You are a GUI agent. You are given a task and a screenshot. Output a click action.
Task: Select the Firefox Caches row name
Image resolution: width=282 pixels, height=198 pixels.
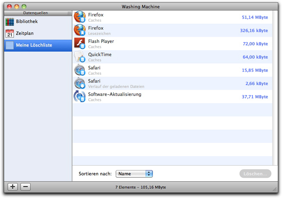point(96,15)
